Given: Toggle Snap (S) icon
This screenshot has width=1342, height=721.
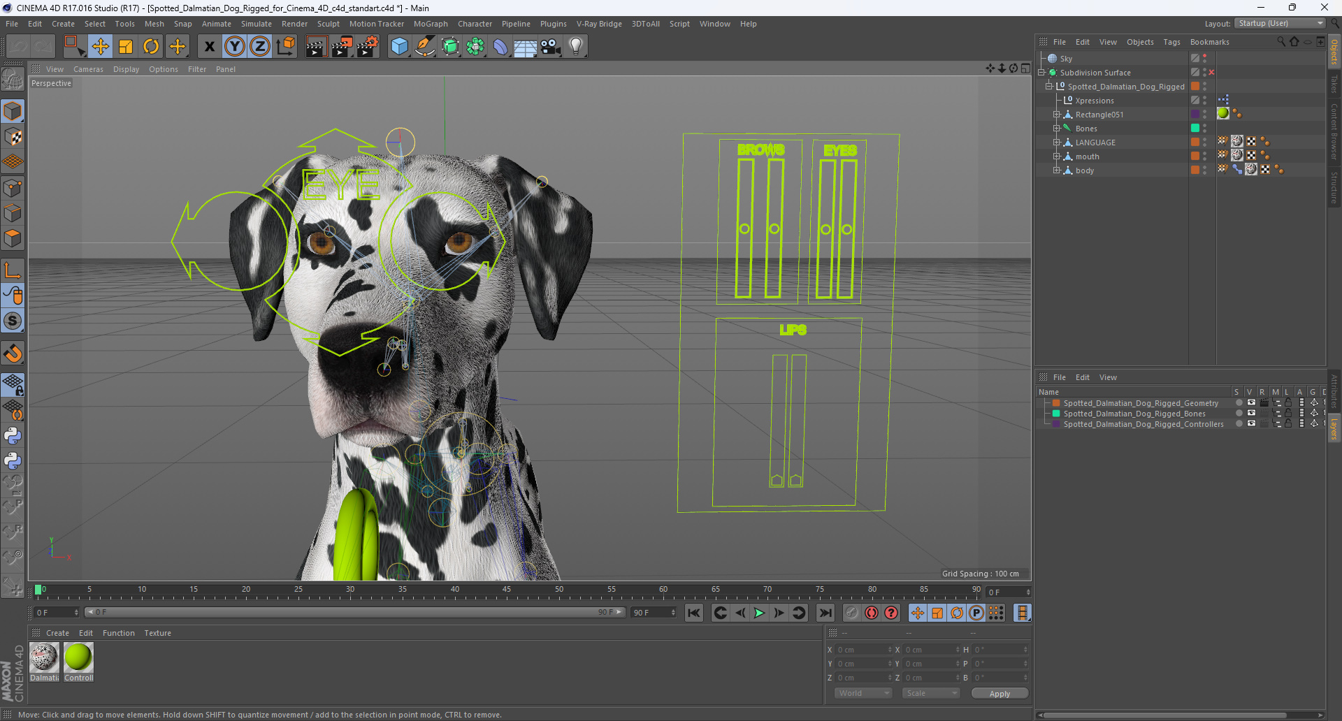Looking at the screenshot, I should tap(13, 321).
